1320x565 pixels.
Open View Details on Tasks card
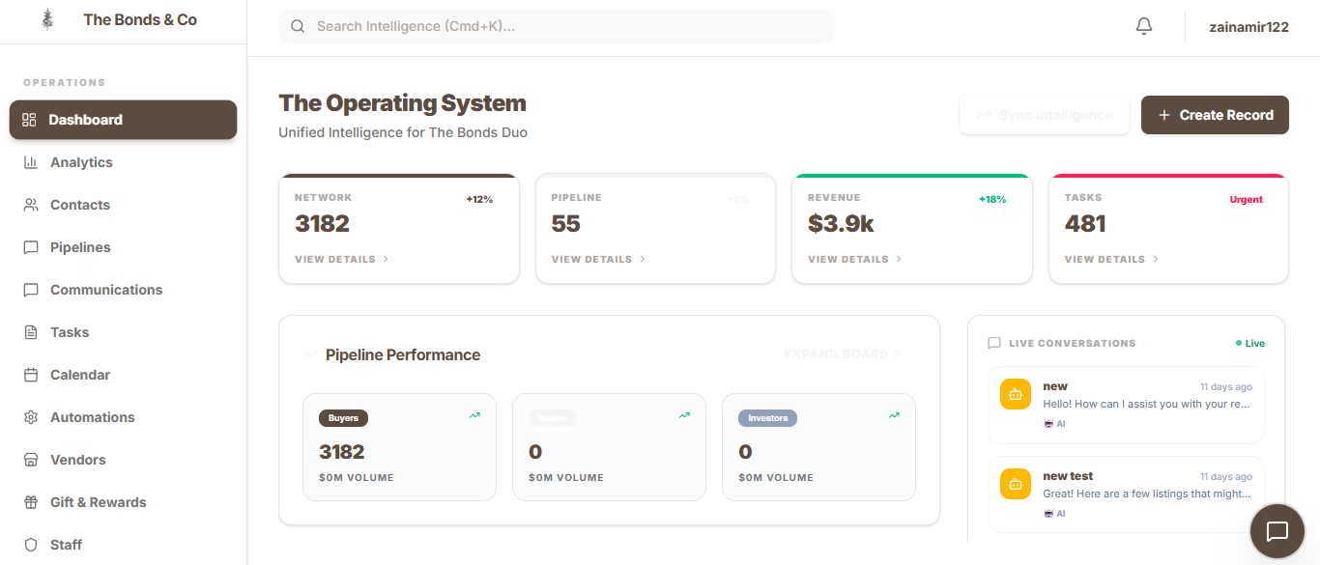pyautogui.click(x=1111, y=260)
